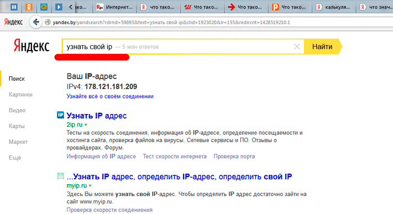Expand the dropdown arrow next to 2ip.ru
Image resolution: width=393 pixels, height=214 pixels.
click(86, 125)
